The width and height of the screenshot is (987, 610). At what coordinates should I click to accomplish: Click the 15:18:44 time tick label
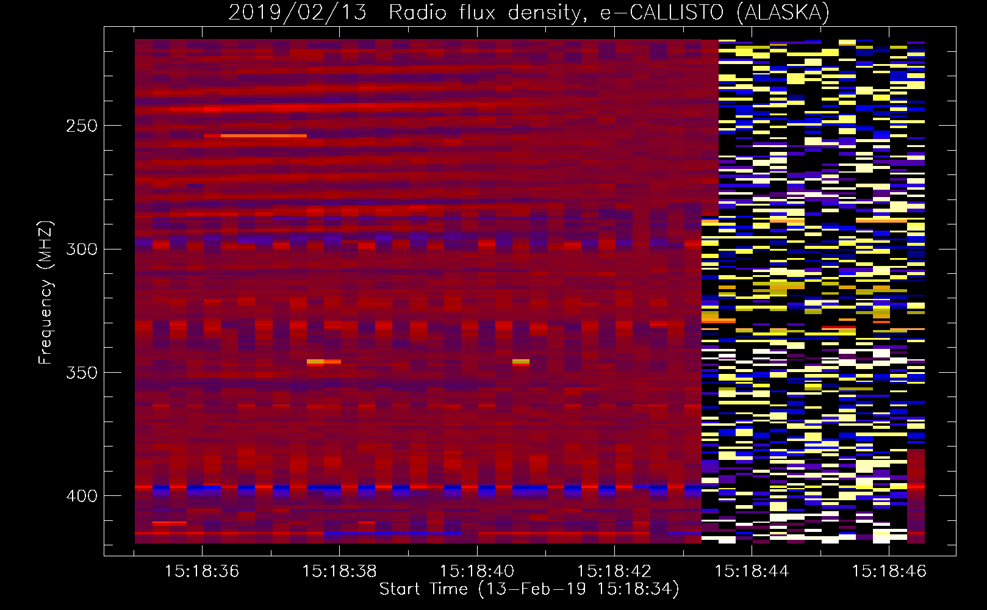[x=752, y=572]
